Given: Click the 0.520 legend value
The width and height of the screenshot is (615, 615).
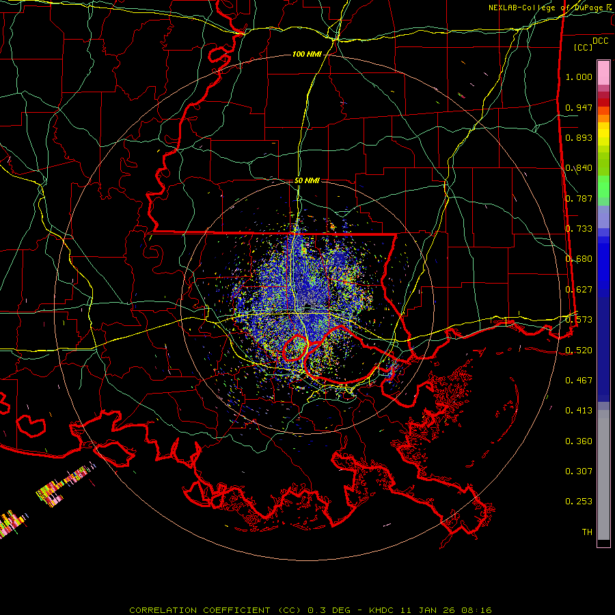Looking at the screenshot, I should [x=579, y=351].
